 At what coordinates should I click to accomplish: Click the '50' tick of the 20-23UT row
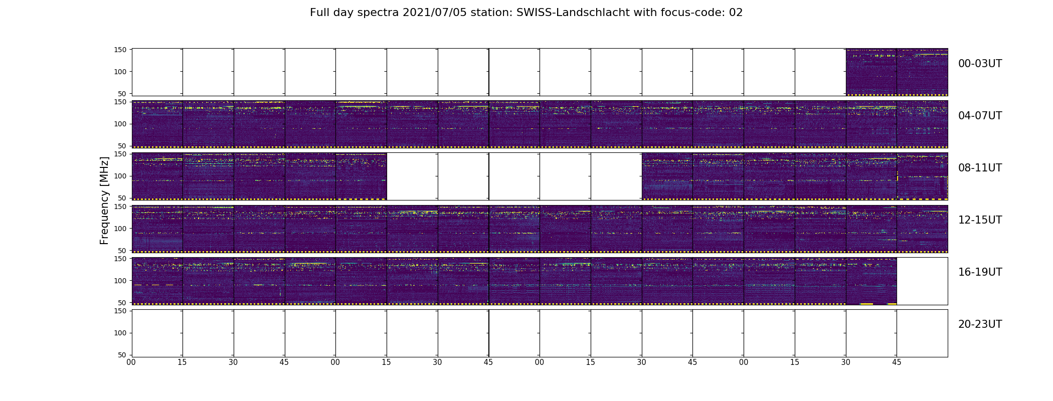click(122, 355)
